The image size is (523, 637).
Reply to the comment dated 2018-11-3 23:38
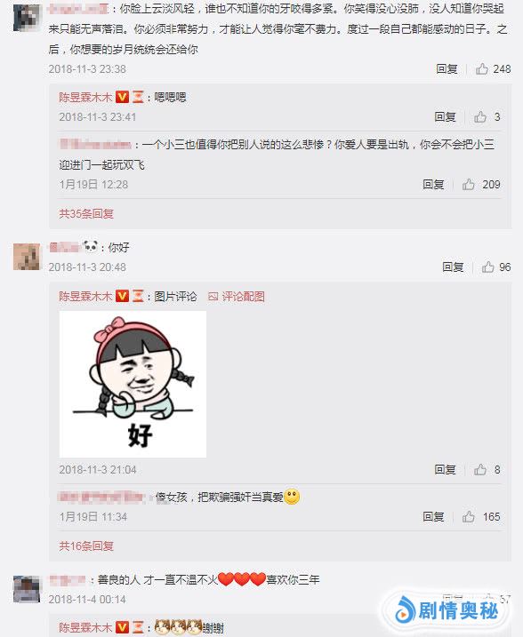pos(447,68)
